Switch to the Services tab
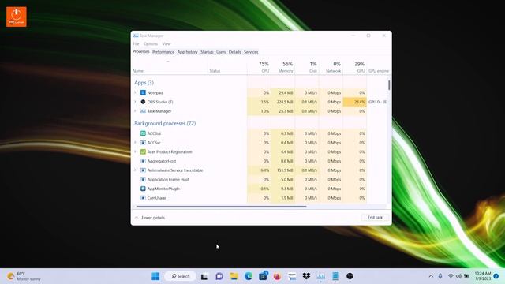The height and width of the screenshot is (284, 505). pyautogui.click(x=251, y=52)
